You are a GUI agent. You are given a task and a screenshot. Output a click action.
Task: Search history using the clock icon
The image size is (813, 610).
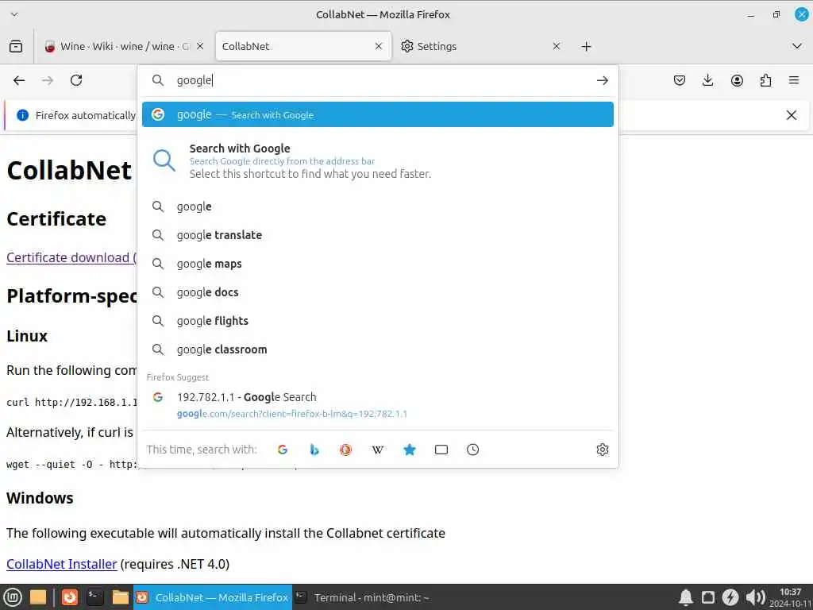pos(473,450)
